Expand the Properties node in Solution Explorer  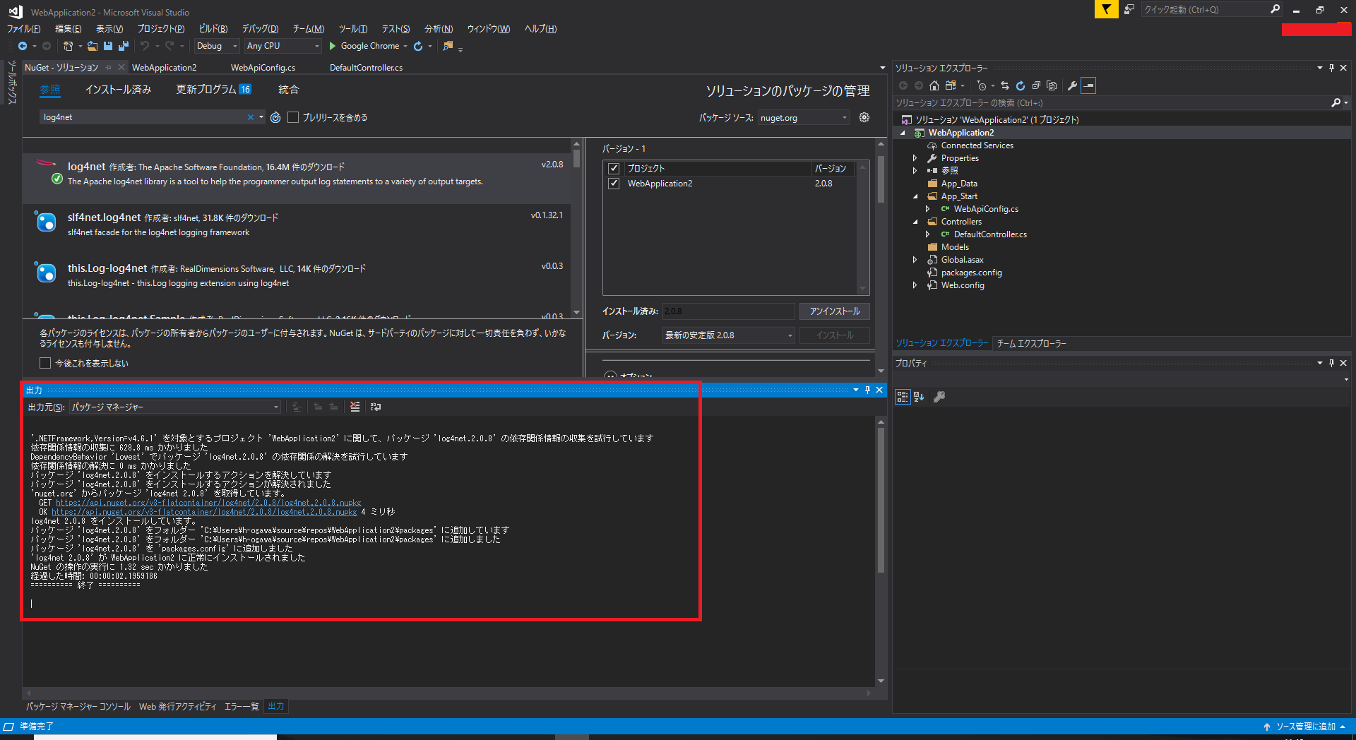pyautogui.click(x=915, y=158)
